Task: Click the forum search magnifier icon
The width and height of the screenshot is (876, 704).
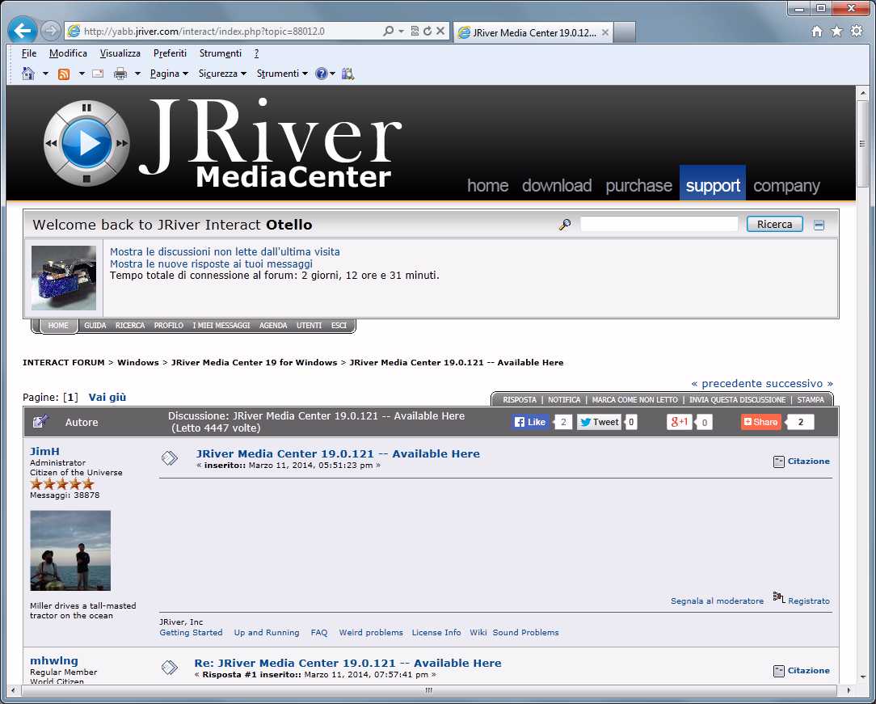Action: (x=565, y=225)
